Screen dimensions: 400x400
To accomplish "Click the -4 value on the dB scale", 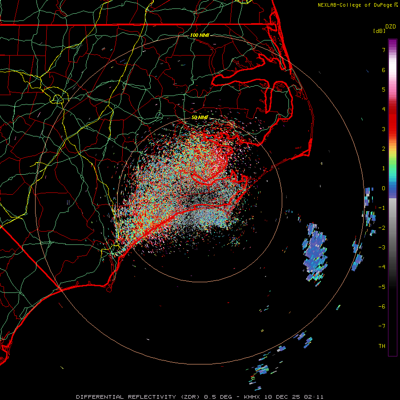I will (382, 267).
